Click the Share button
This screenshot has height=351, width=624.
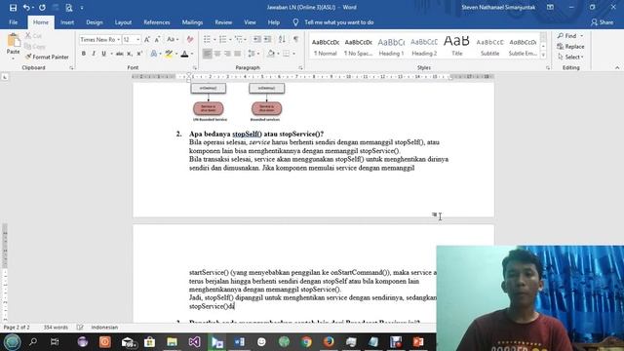tap(602, 22)
